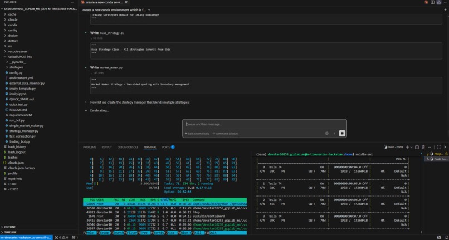449x240 pixels.
Task: Open environment.yml file
Action: click(x=21, y=78)
